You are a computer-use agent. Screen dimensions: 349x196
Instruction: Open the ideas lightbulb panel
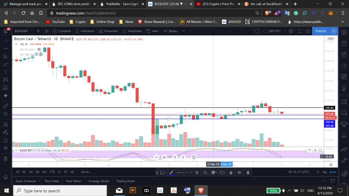[344, 88]
